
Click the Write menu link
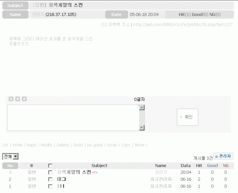[x=18, y=145]
